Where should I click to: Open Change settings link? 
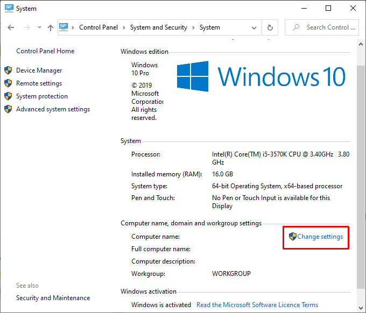click(320, 237)
